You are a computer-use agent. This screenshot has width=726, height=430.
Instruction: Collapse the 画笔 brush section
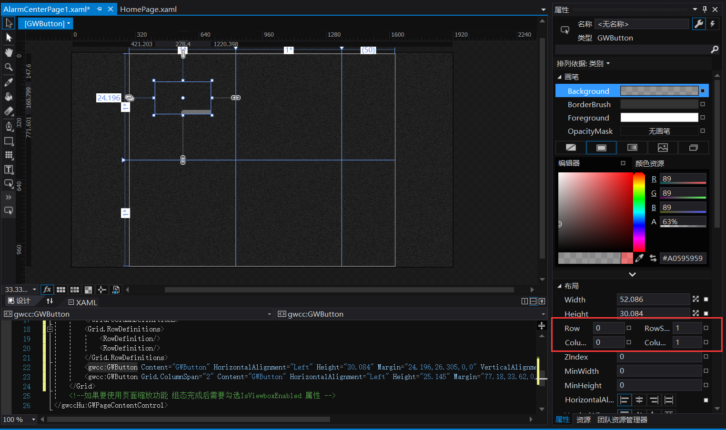pos(560,77)
